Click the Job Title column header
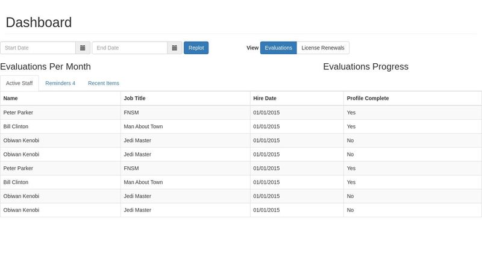 coord(134,98)
